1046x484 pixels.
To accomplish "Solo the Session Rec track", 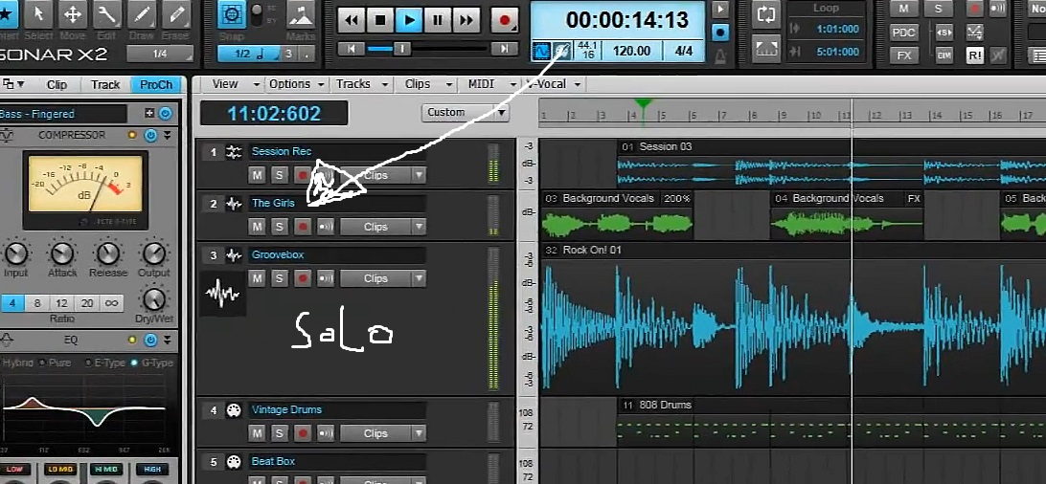I will pyautogui.click(x=280, y=175).
